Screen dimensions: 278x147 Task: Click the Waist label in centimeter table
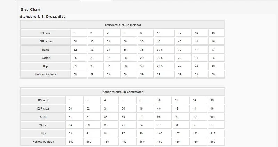[43, 125]
